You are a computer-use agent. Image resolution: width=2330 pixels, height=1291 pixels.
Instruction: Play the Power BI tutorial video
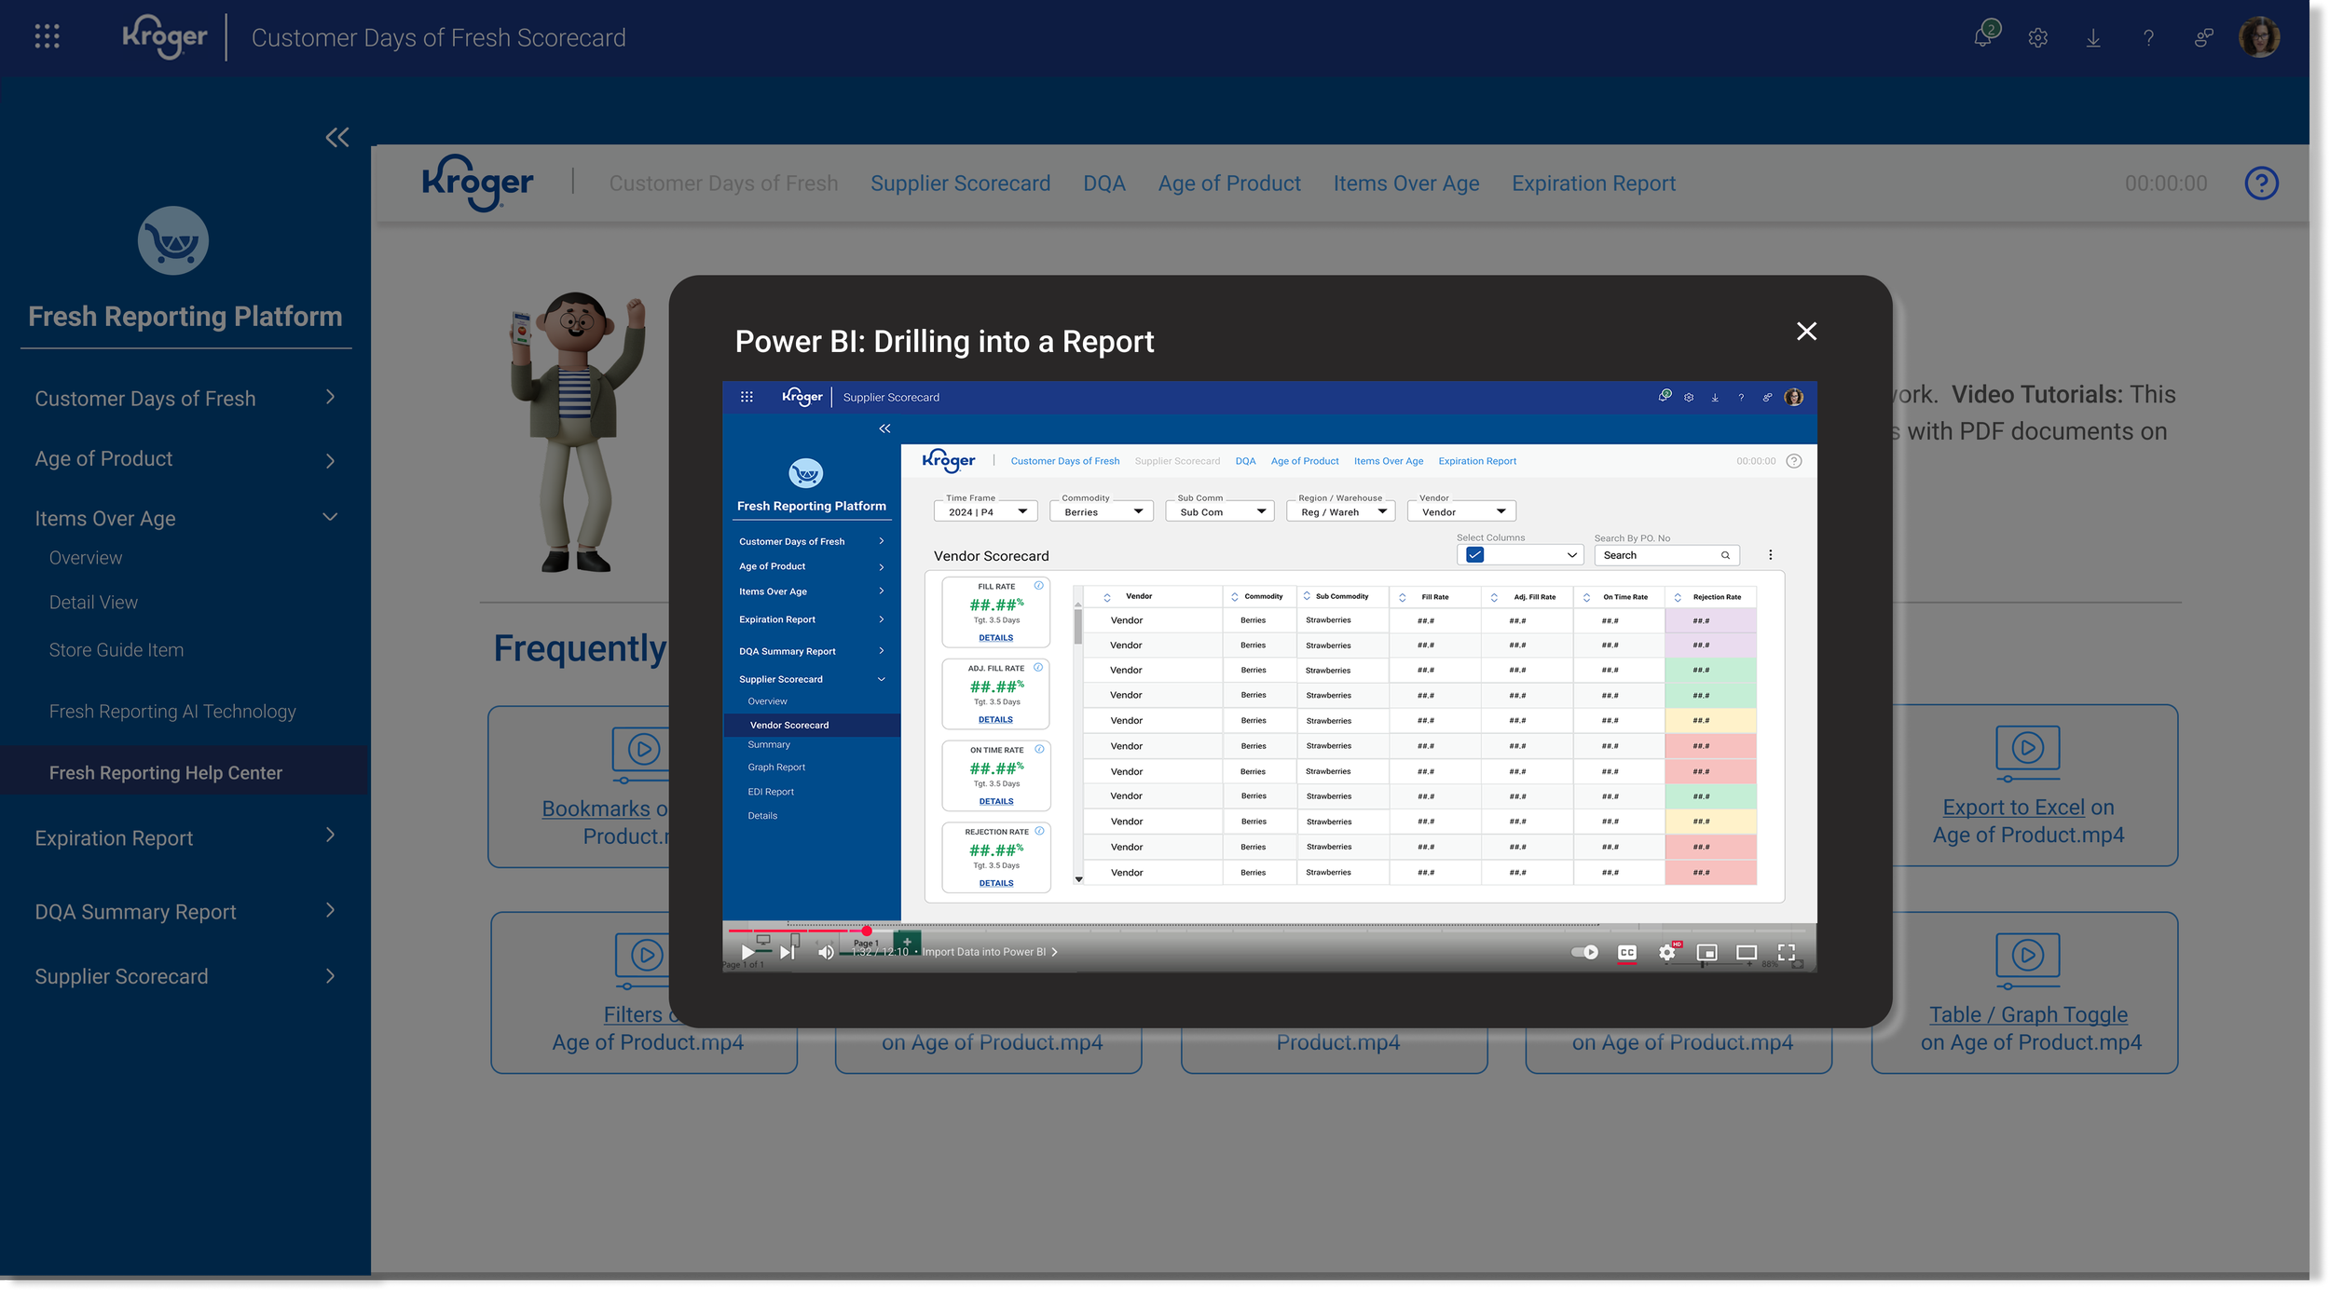pyautogui.click(x=747, y=952)
